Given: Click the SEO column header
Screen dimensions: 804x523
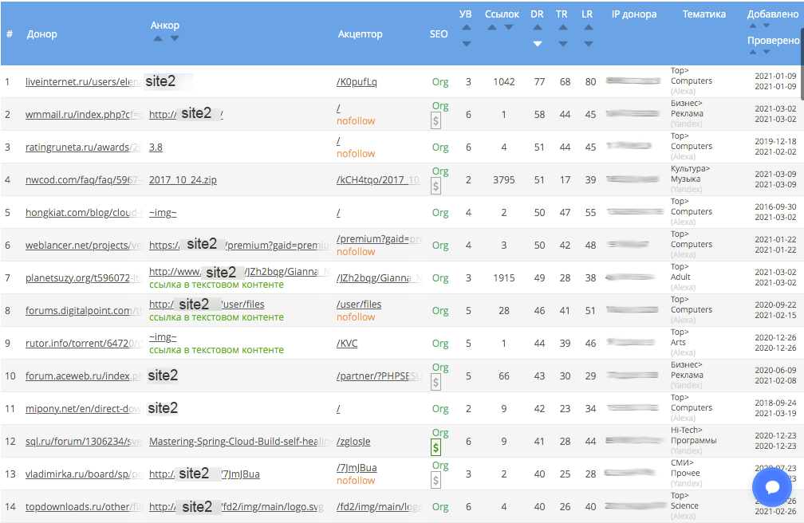Looking at the screenshot, I should tap(439, 34).
